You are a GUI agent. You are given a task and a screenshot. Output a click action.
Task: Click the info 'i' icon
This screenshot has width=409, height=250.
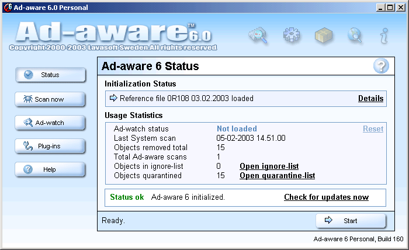384,36
